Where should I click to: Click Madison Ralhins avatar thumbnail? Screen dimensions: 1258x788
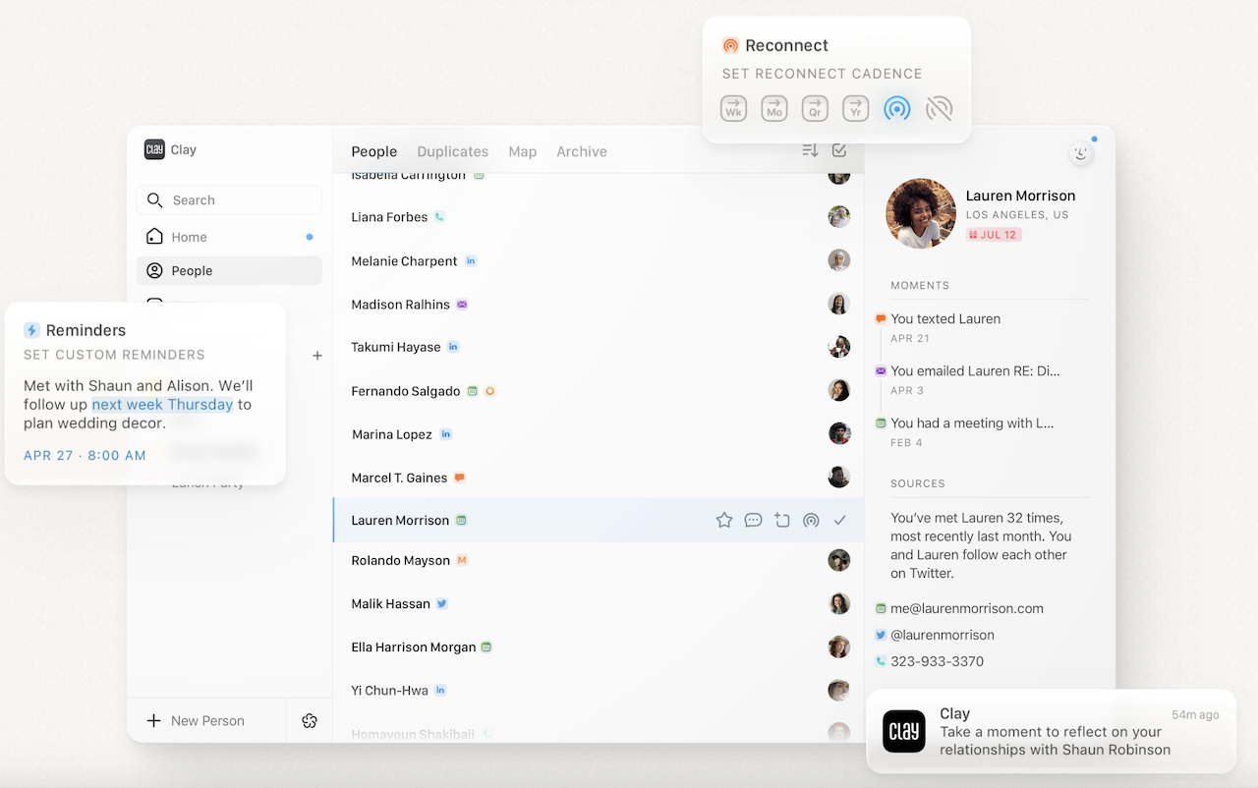click(838, 304)
